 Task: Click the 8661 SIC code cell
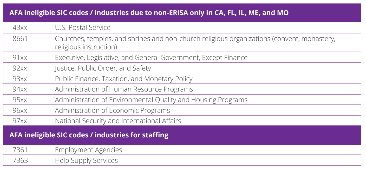[x=20, y=39]
